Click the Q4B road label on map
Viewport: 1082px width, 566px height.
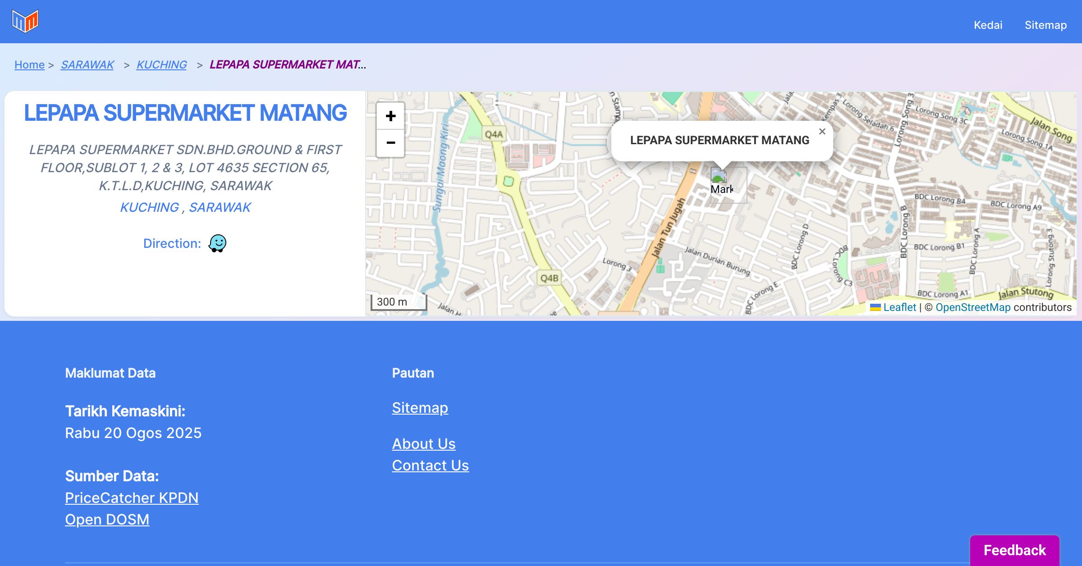tap(549, 278)
